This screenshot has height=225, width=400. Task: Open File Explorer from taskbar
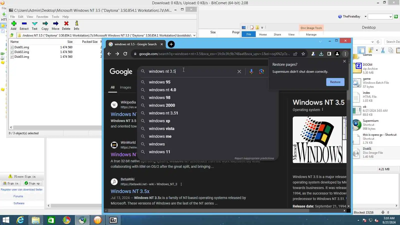(36, 220)
